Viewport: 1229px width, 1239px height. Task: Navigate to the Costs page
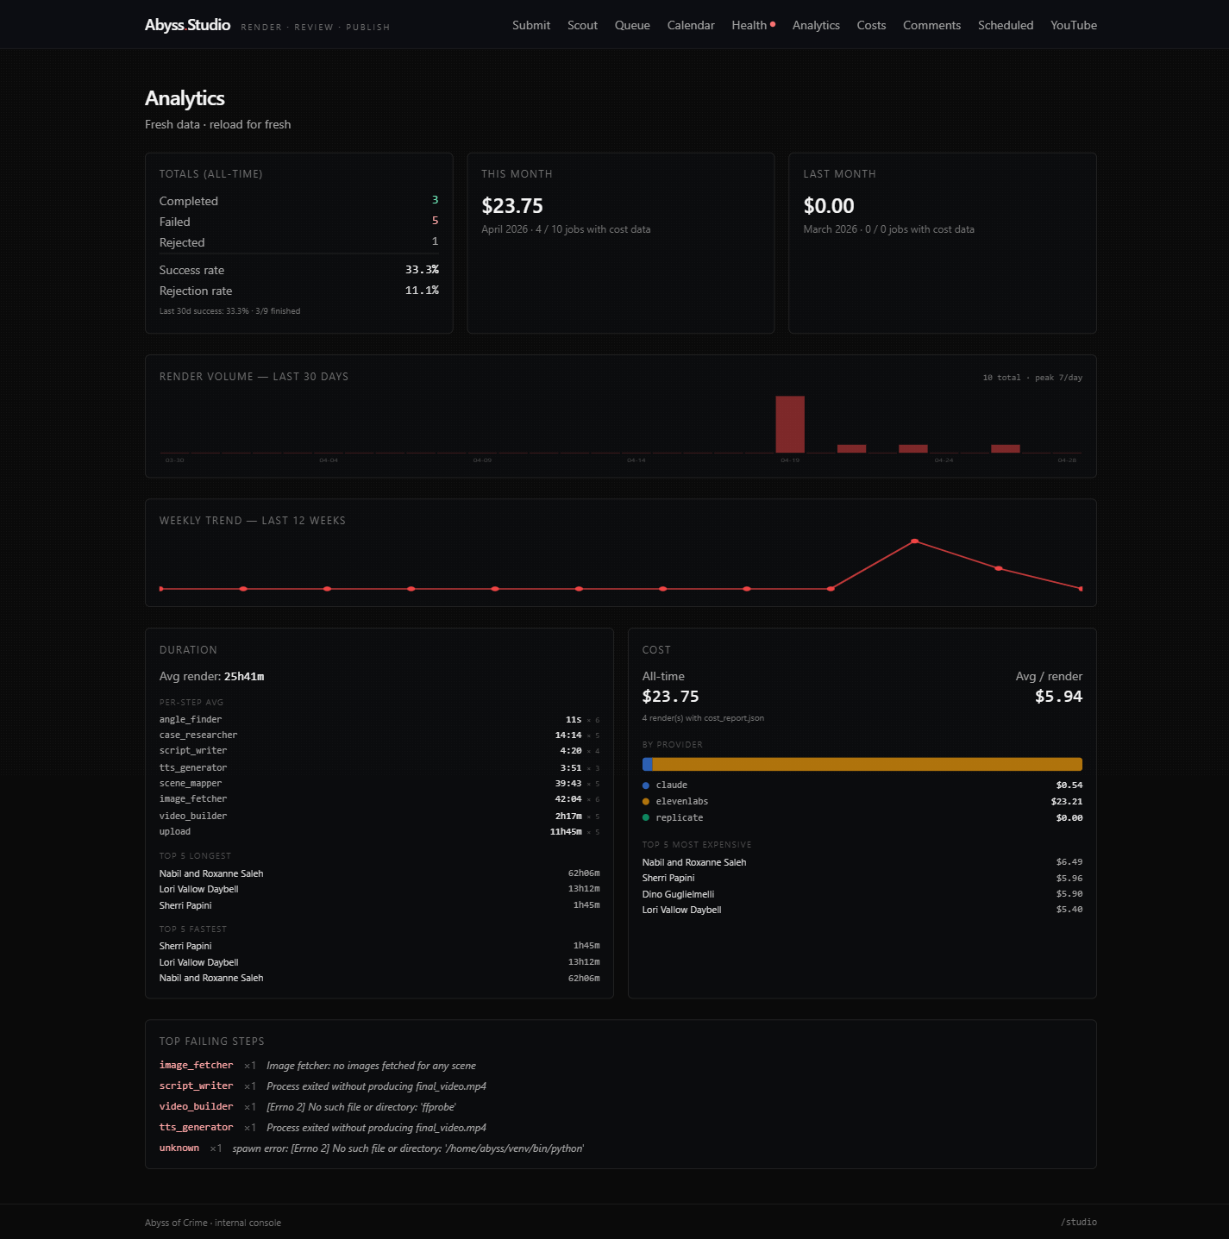871,25
